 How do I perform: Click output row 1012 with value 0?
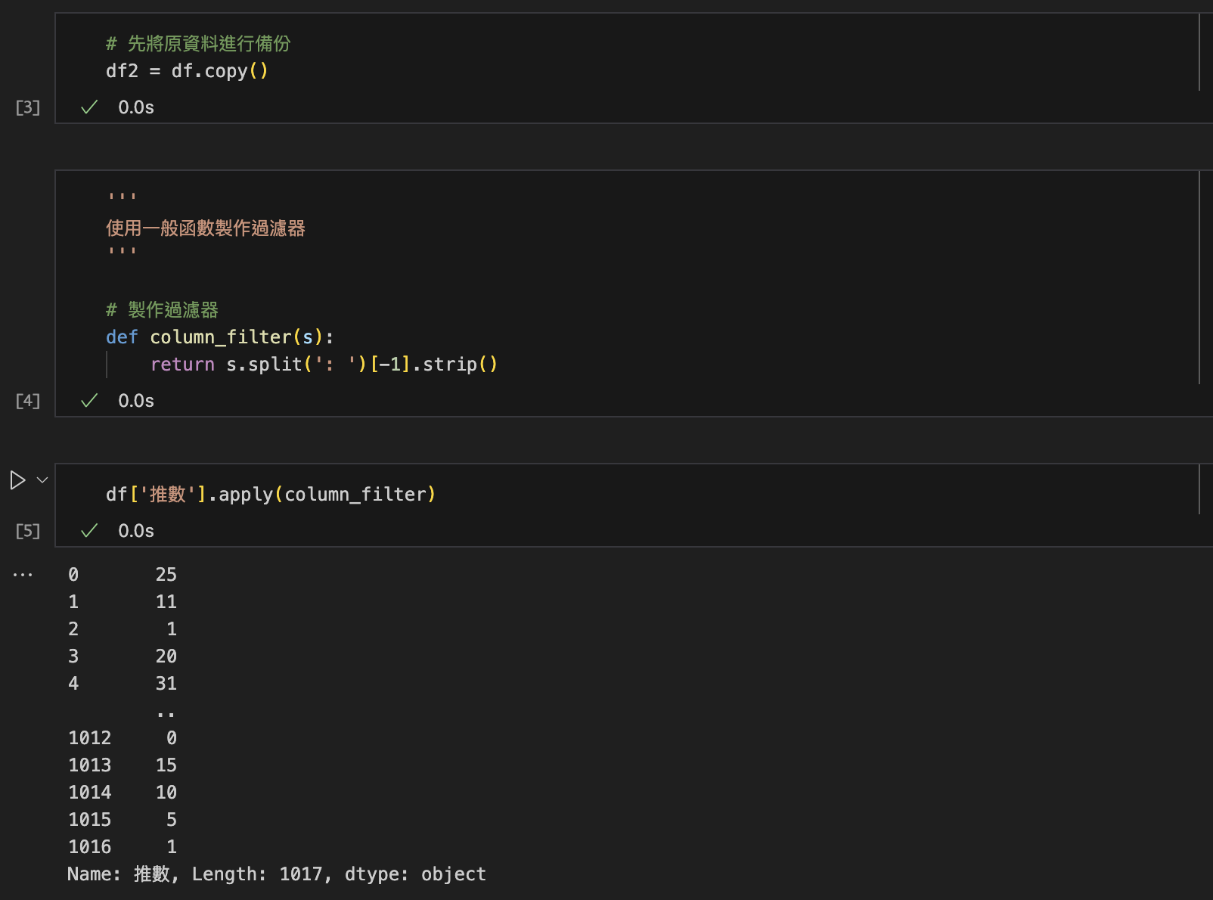[x=123, y=738]
